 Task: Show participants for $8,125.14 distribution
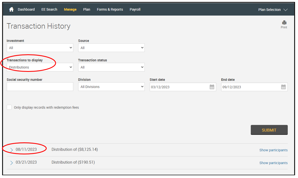click(273, 150)
